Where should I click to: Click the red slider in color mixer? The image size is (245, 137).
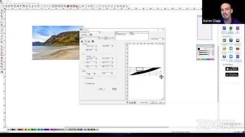203,51
